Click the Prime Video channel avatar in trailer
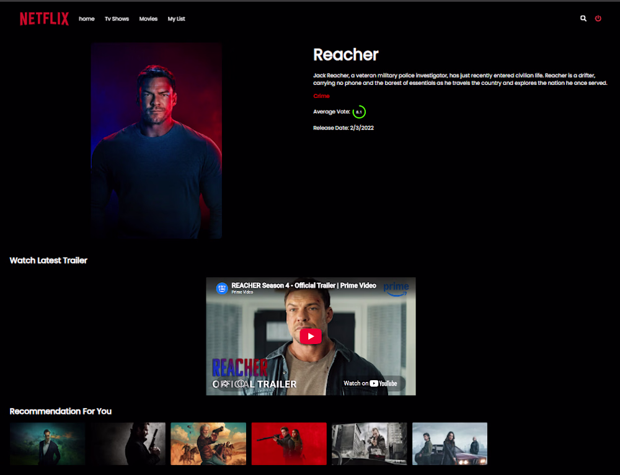 [x=222, y=288]
